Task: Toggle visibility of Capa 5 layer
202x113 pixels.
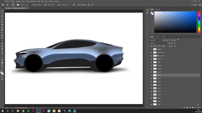Action: click(151, 91)
